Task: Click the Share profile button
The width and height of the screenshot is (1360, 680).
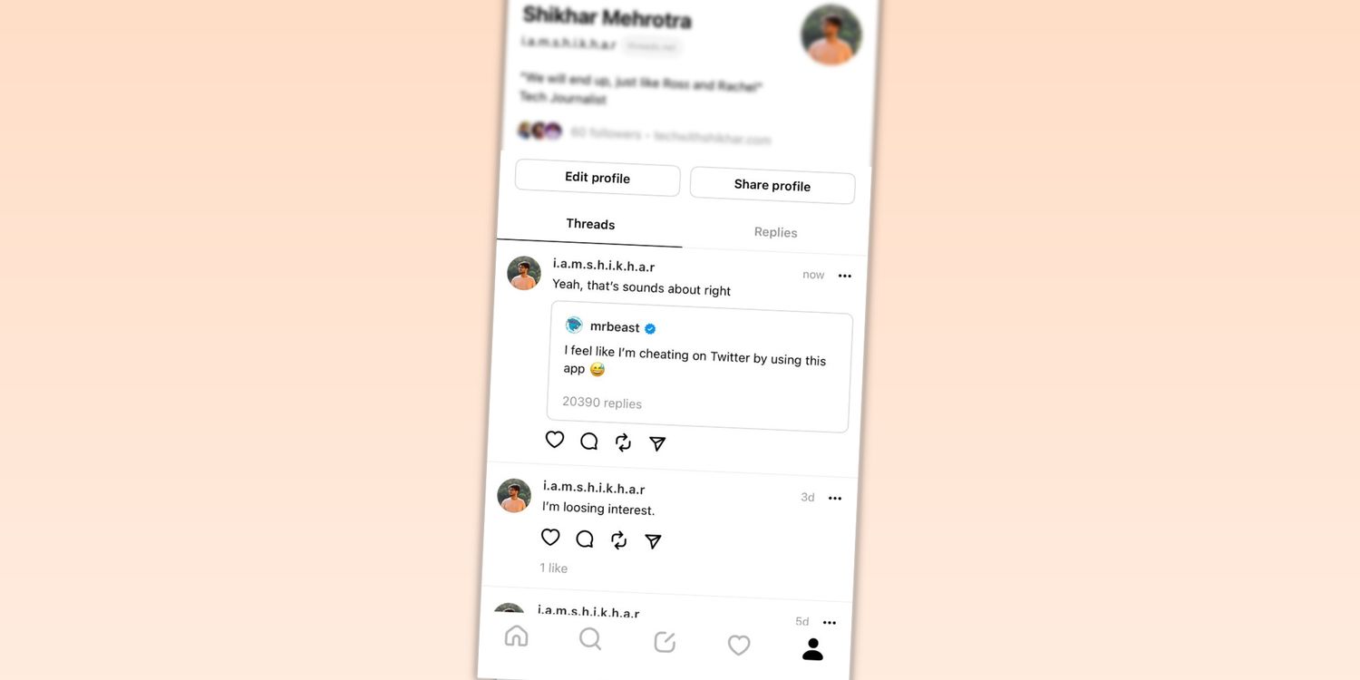Action: coord(772,185)
